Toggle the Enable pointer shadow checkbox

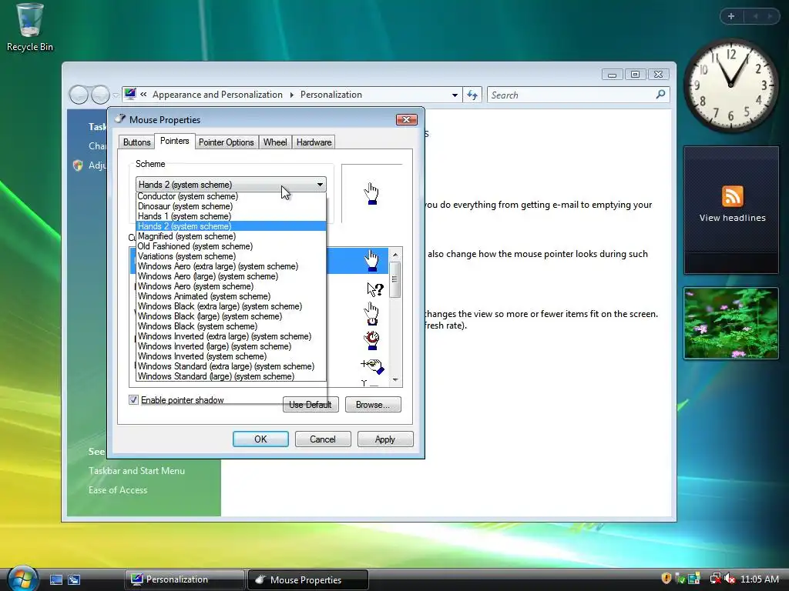point(133,400)
